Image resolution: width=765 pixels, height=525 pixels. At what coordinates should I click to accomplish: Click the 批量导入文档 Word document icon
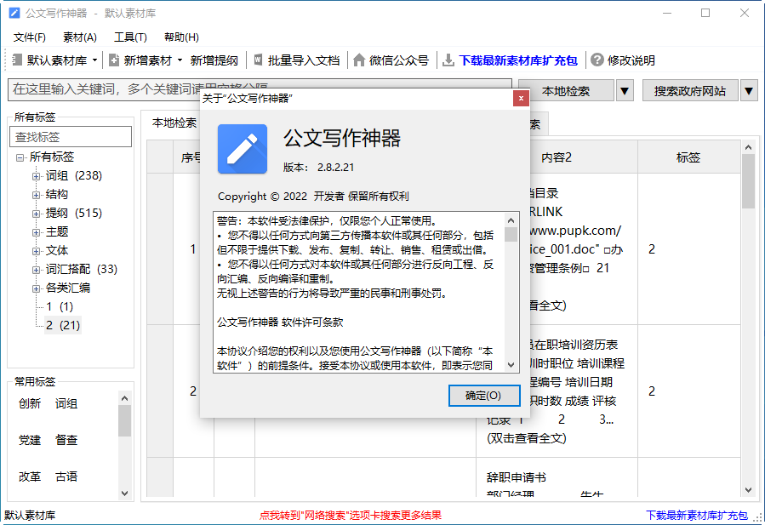pyautogui.click(x=258, y=60)
